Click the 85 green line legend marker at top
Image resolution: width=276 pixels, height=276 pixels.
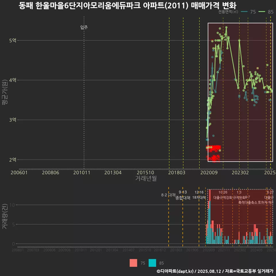pos(262,12)
